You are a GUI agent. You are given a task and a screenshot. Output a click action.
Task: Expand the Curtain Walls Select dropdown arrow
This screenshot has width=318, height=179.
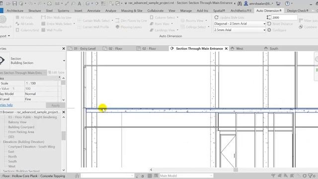click(x=112, y=20)
